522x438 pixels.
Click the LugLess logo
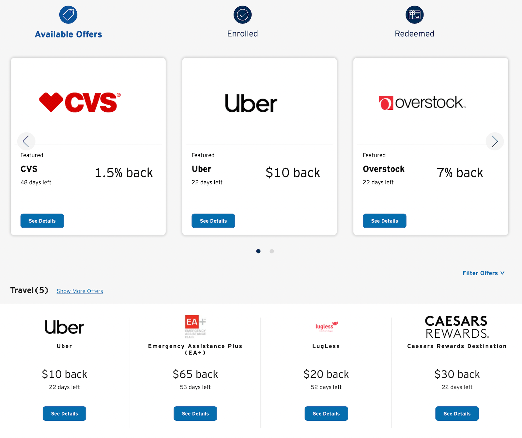click(x=327, y=326)
